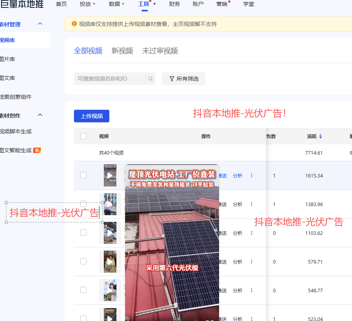Click the sort arrows beside 消耗 column
352x321 pixels.
[321, 136]
